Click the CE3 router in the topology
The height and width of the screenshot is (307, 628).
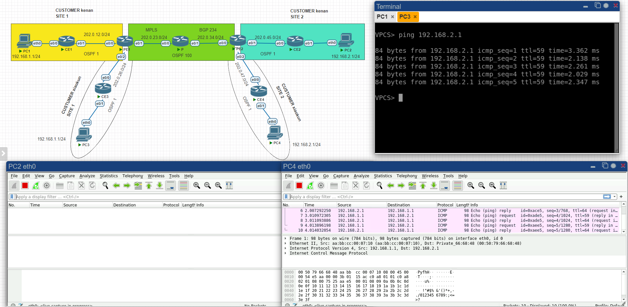click(103, 88)
